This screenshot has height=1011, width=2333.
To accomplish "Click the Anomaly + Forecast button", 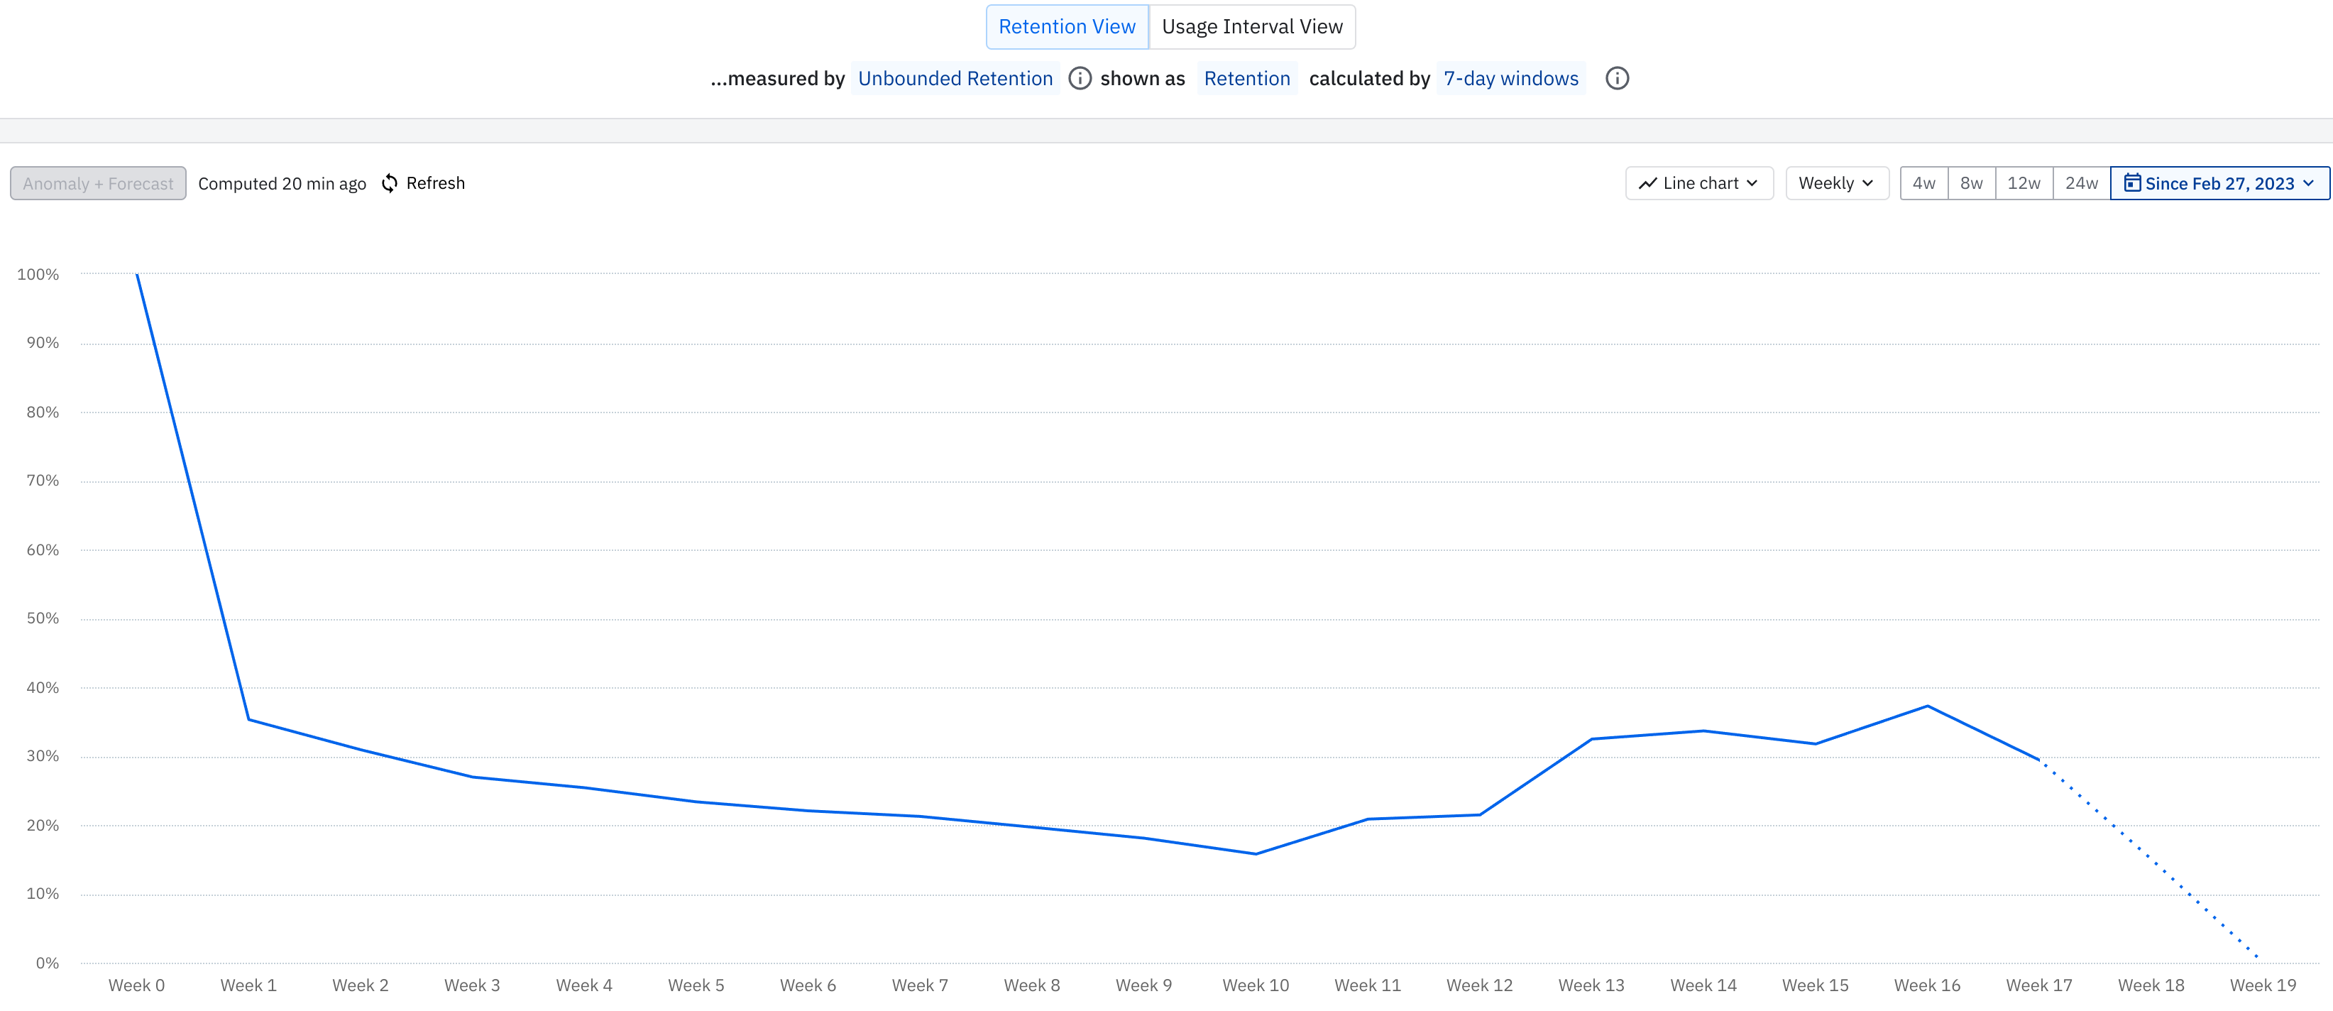I will coord(98,183).
